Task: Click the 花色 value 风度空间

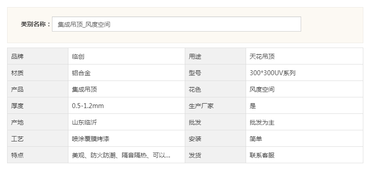Action: tap(262, 89)
